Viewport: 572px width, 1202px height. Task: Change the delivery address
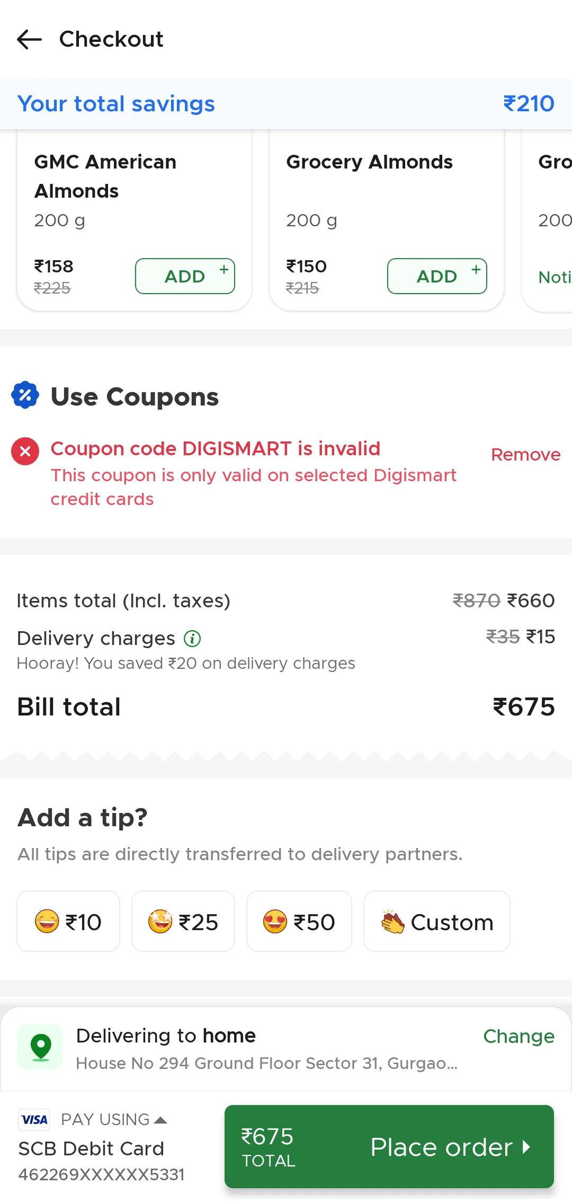coord(519,1036)
